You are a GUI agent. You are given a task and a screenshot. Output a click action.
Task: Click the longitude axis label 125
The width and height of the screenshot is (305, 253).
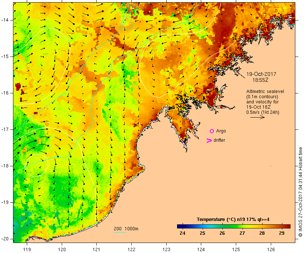pos(236,250)
